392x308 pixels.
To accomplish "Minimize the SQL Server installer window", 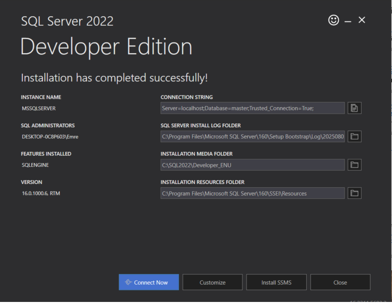I will pos(348,21).
